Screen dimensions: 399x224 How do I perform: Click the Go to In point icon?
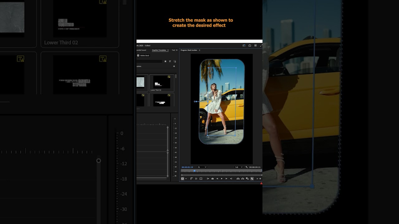(208, 179)
